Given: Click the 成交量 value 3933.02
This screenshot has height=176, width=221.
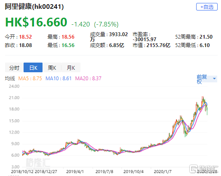Looking at the screenshot, I should (118, 34).
